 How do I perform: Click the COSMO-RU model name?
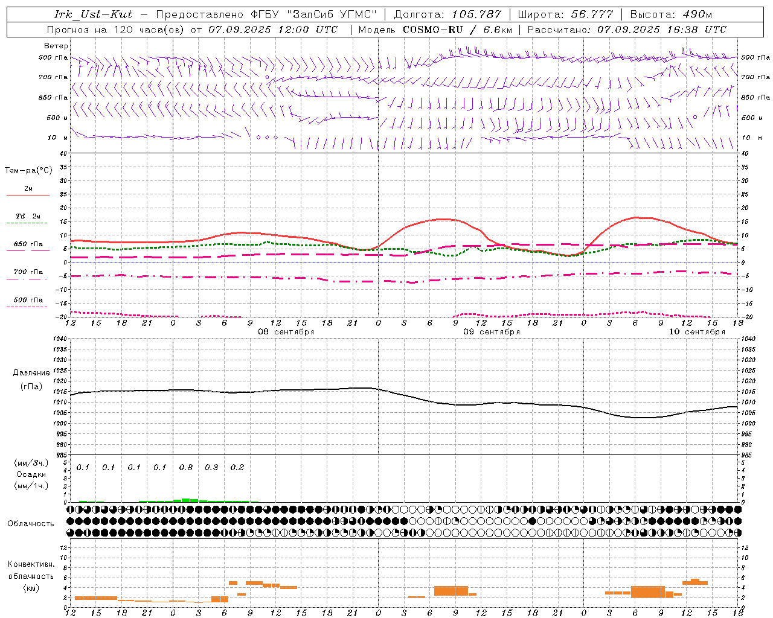pos(433,30)
